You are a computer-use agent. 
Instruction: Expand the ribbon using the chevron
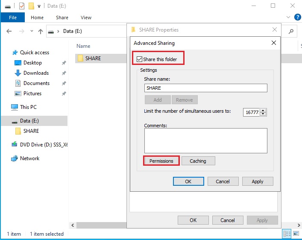coord(288,18)
